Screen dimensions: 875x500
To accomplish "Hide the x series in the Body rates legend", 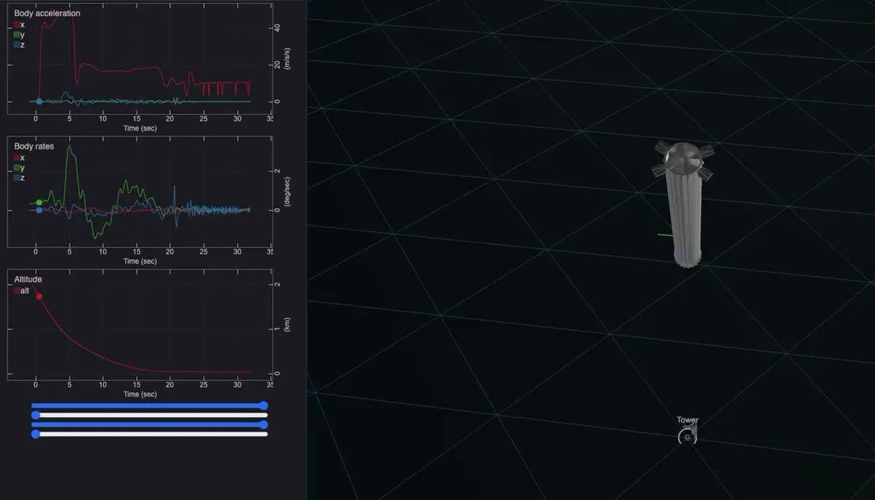I will click(x=17, y=157).
